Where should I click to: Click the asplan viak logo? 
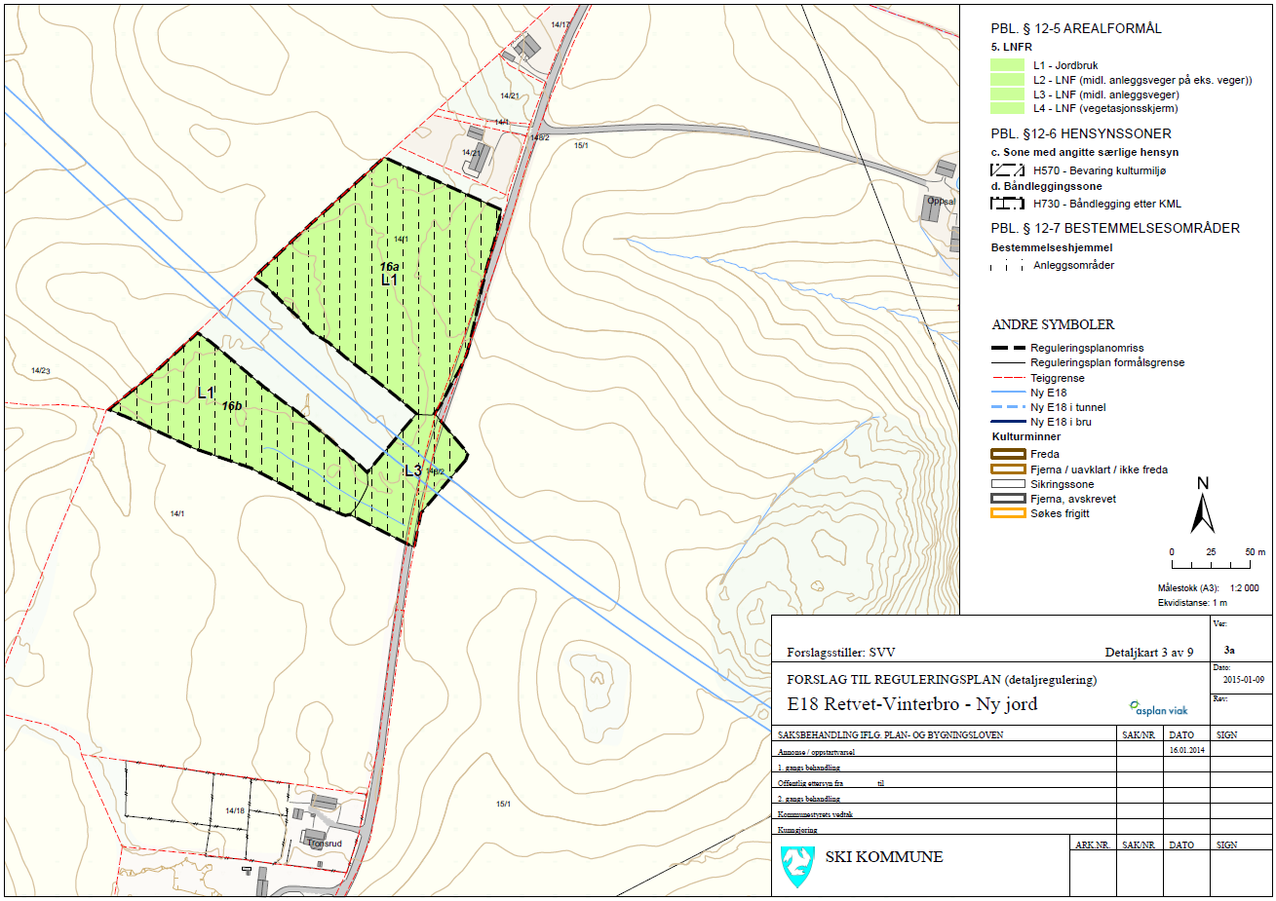1159,708
